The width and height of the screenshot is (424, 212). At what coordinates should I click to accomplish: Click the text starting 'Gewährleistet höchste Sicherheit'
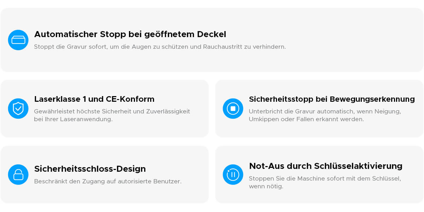click(112, 111)
